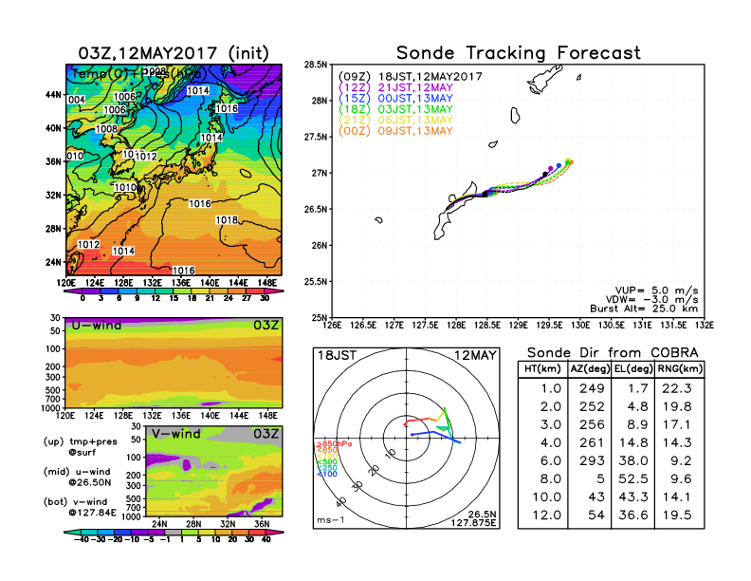Select the purple (12Z) 21JST,12MAY legend entry

click(x=395, y=87)
